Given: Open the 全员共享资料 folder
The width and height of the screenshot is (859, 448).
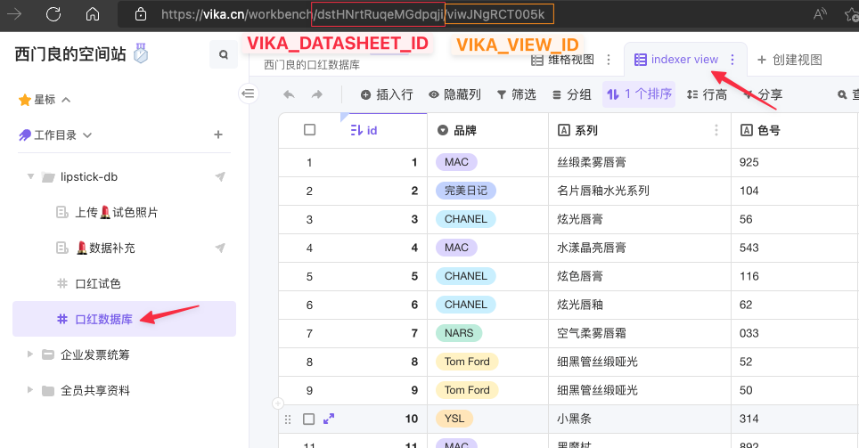Looking at the screenshot, I should click(94, 390).
